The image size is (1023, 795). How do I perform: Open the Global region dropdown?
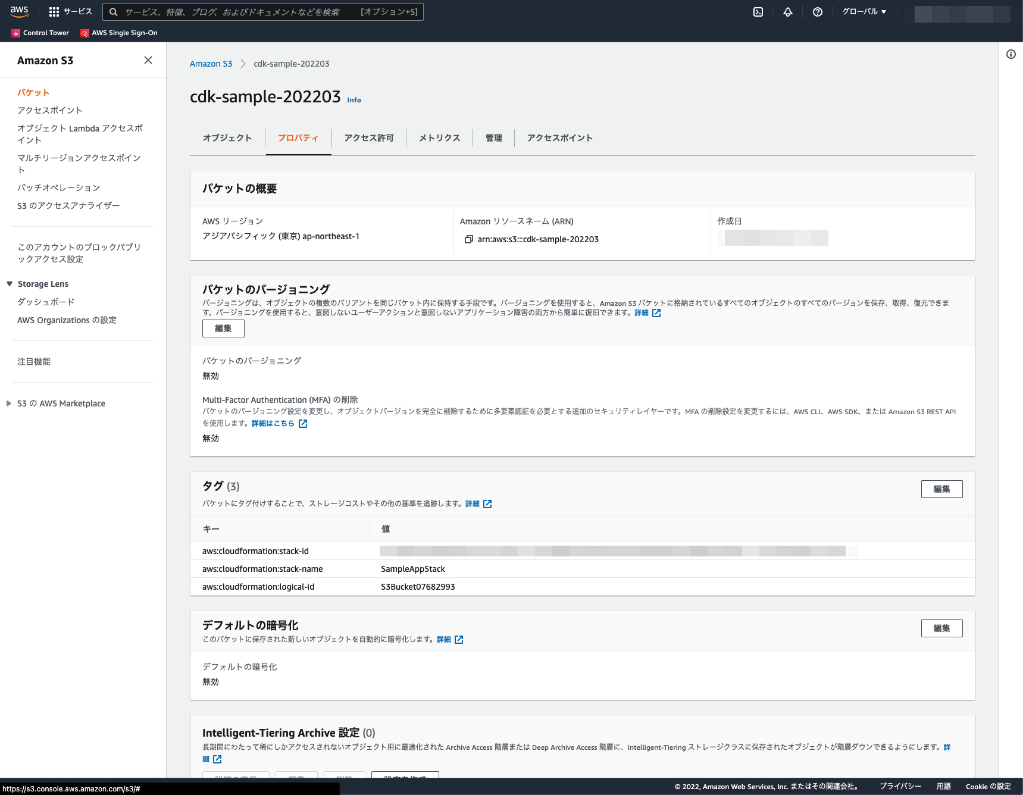tap(864, 12)
